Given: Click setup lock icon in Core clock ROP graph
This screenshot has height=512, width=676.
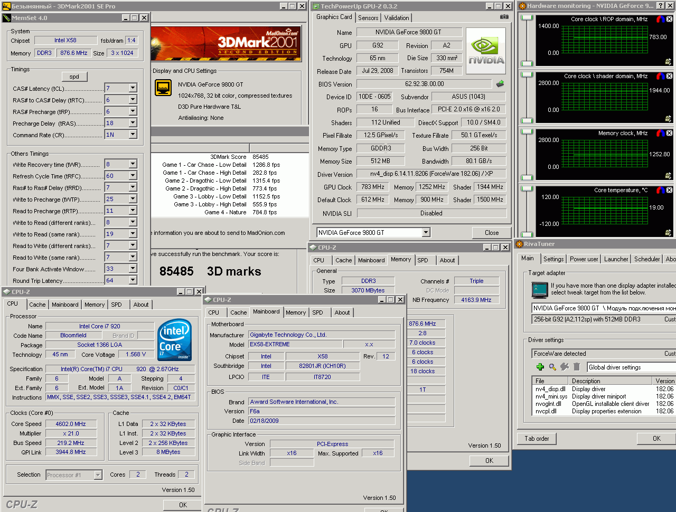Looking at the screenshot, I should click(668, 61).
